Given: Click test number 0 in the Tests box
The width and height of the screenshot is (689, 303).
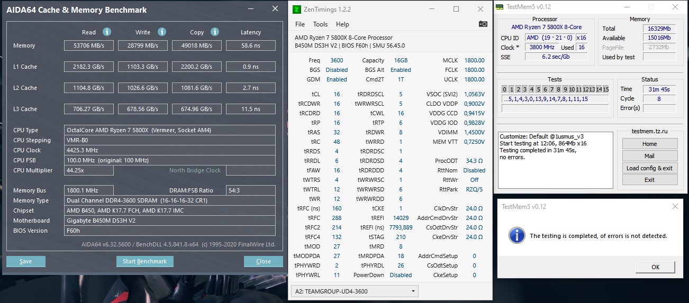Looking at the screenshot, I should pos(505,89).
